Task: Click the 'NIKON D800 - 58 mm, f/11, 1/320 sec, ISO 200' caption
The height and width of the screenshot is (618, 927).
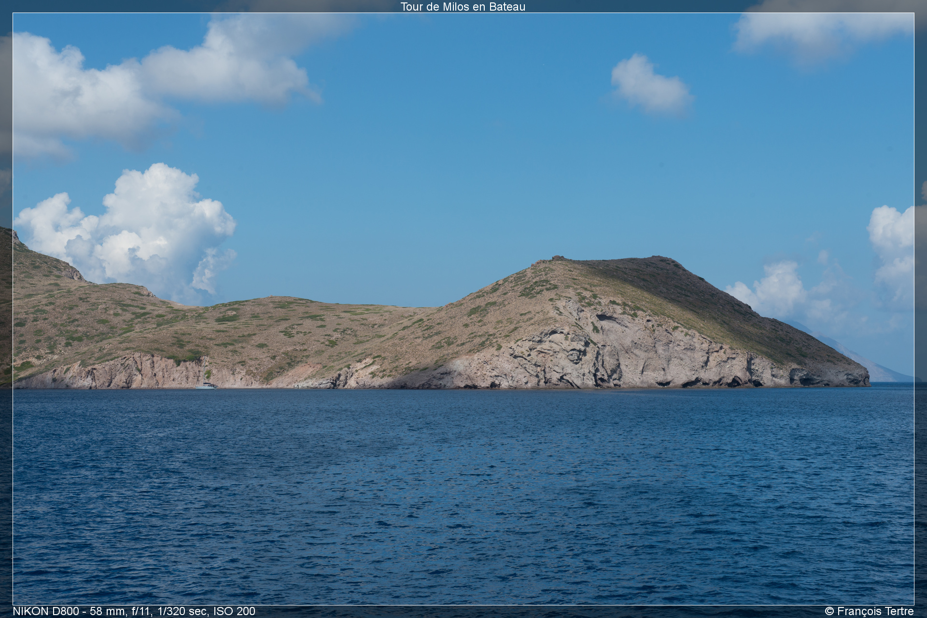Action: (134, 611)
